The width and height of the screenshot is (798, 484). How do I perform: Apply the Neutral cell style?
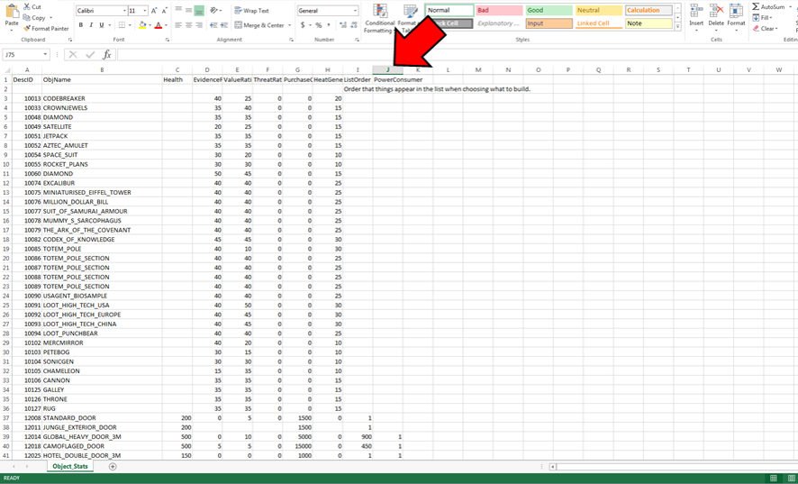click(599, 10)
